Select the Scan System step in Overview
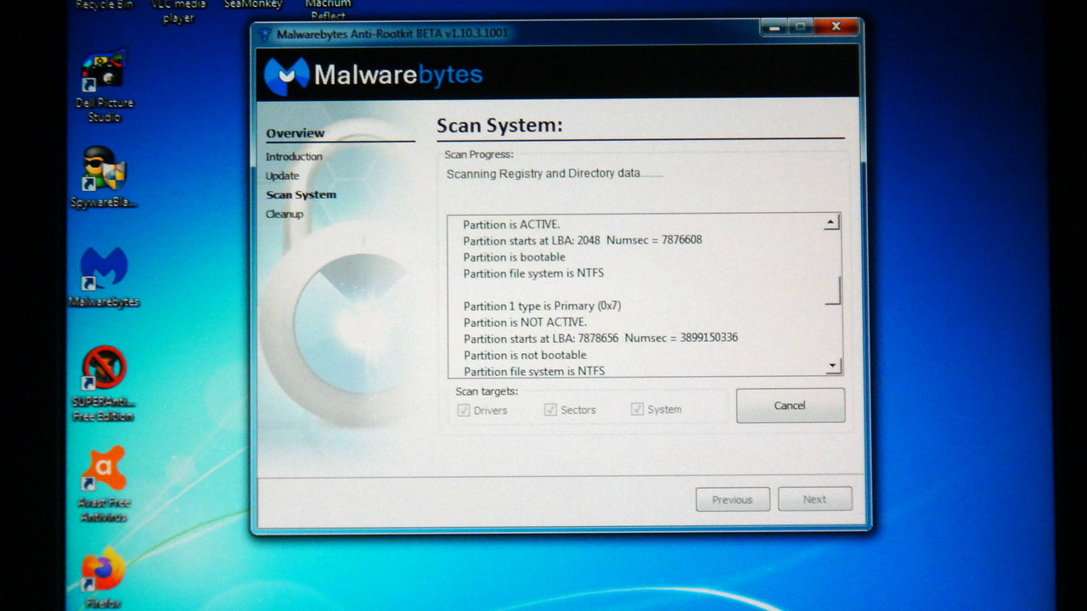The height and width of the screenshot is (611, 1087). (301, 195)
